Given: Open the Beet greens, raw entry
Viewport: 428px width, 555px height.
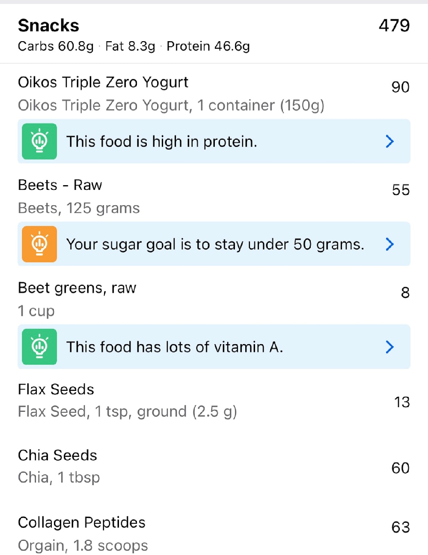Looking at the screenshot, I should [x=77, y=288].
